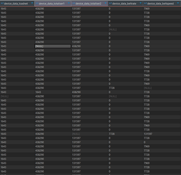Select the highlighted [NULL] cell in totaliser1
The height and width of the screenshot is (175, 181).
pos(53,46)
